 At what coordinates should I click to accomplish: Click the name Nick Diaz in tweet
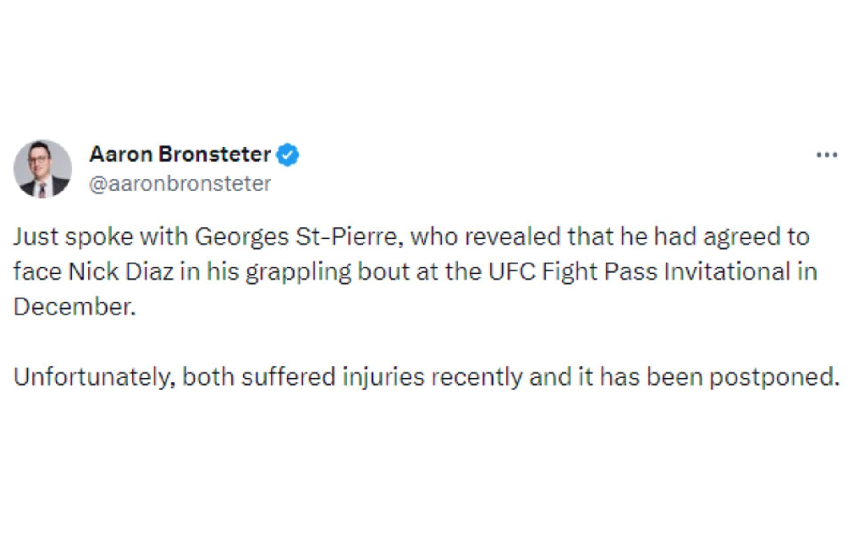(120, 271)
